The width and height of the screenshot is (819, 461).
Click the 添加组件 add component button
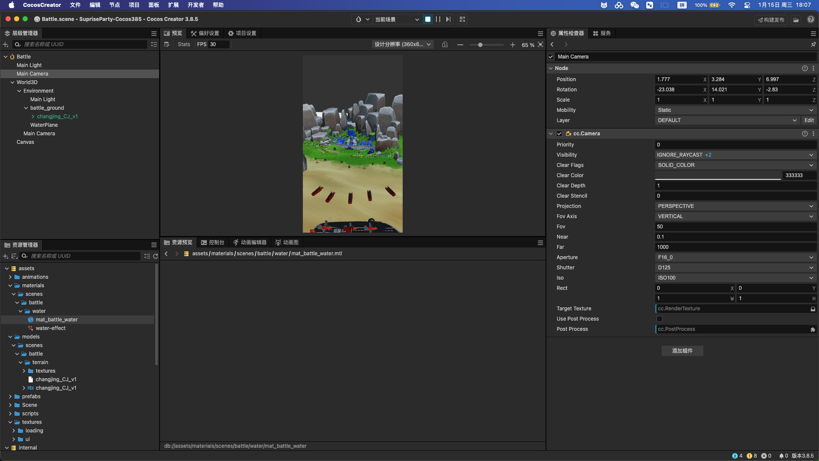tap(682, 351)
